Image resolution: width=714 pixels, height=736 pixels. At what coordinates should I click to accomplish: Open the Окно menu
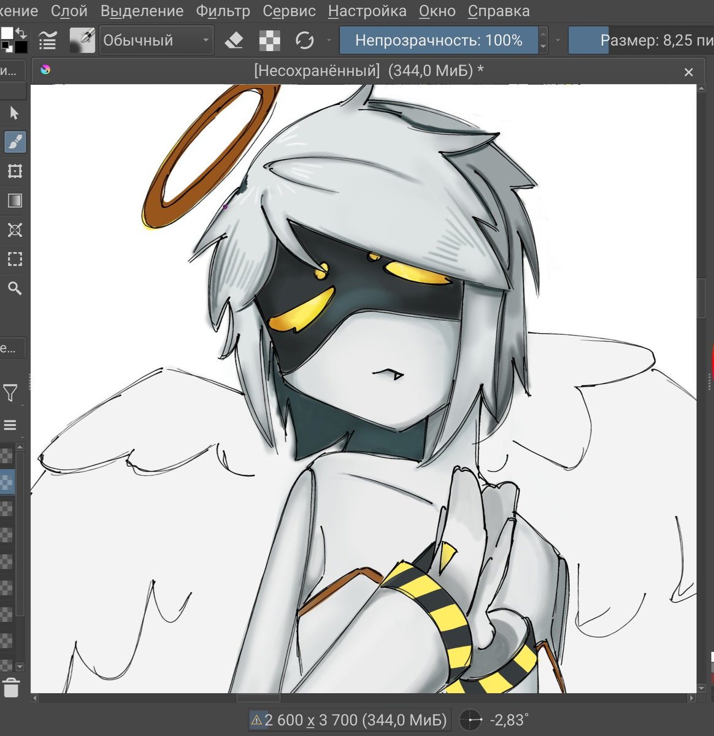[437, 11]
